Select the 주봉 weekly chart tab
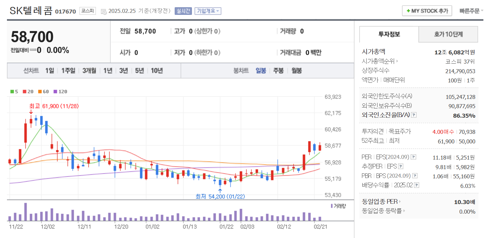Image resolution: width=491 pixels, height=238 pixels. tap(278, 71)
